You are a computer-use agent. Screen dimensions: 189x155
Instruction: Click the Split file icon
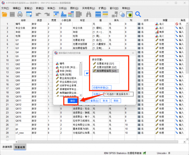coord(98,14)
